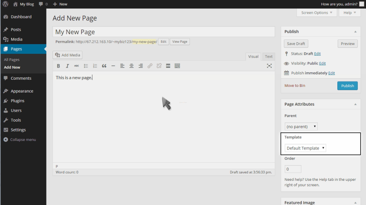
Task: Click the Add Media button
Action: pos(67,55)
